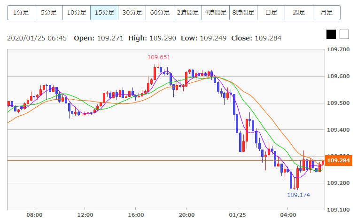Select the 2時間足 timeframe tab
The image size is (357, 221).
[x=188, y=13]
